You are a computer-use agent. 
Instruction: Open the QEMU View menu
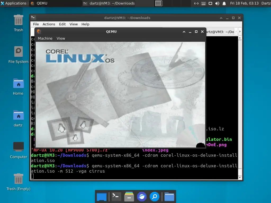click(61, 38)
